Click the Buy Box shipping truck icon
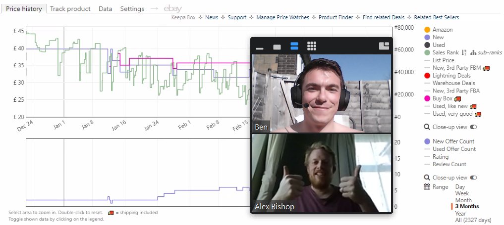This screenshot has height=225, width=504. (x=457, y=98)
